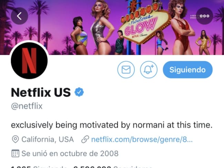View the GLOW header banner image
Viewport: 224px width, 168px height.
coord(112,27)
